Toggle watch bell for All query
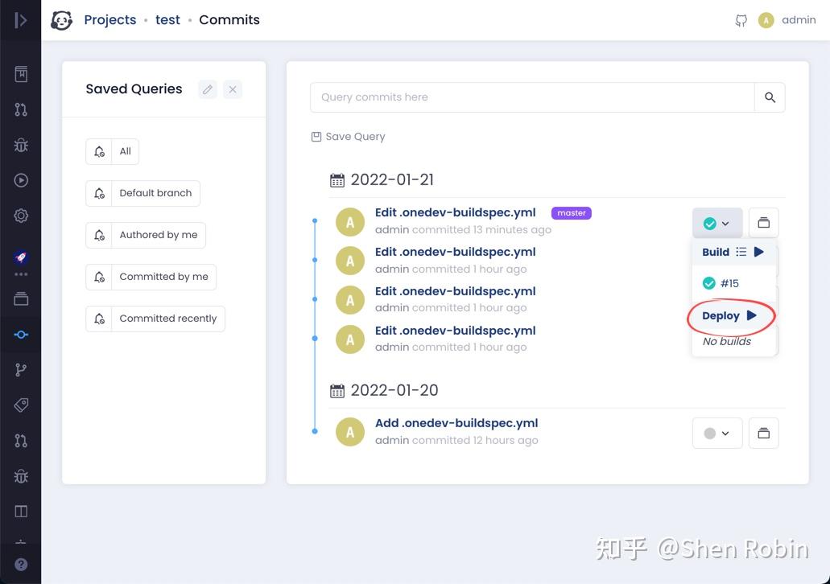The image size is (830, 584). (99, 152)
